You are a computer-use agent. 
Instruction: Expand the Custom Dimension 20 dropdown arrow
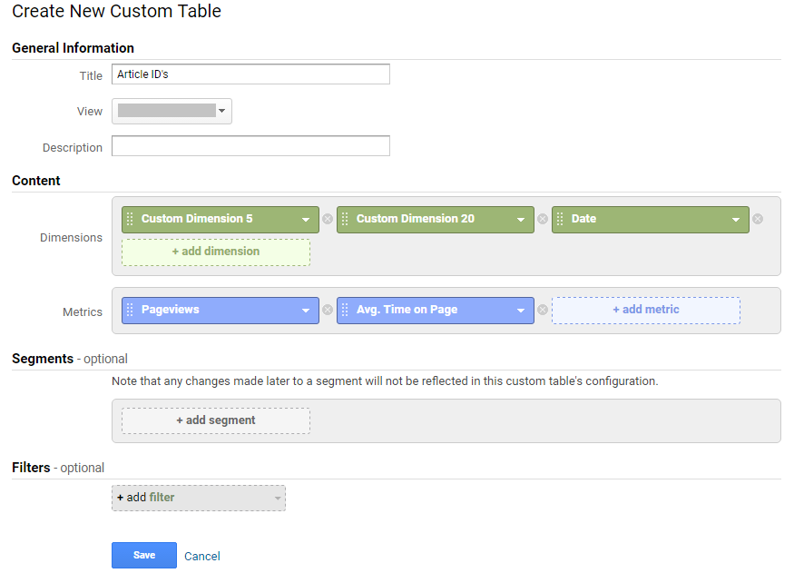tap(521, 220)
